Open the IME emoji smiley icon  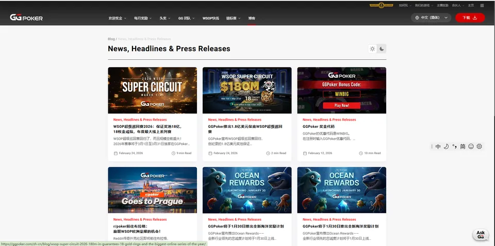pos(471,146)
